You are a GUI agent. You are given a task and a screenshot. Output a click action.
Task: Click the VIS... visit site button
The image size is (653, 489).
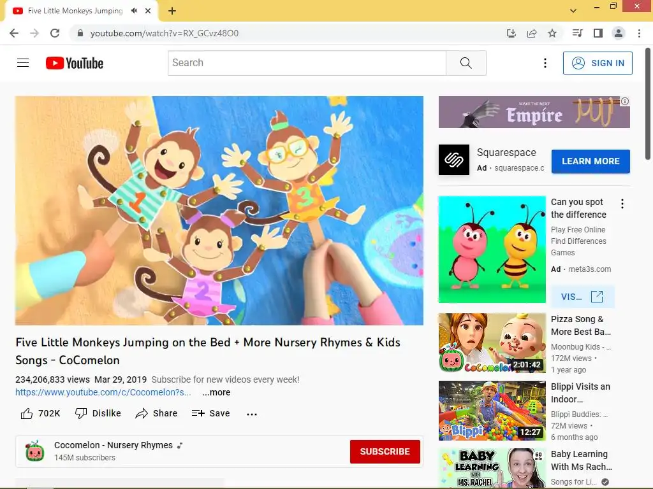(x=582, y=297)
